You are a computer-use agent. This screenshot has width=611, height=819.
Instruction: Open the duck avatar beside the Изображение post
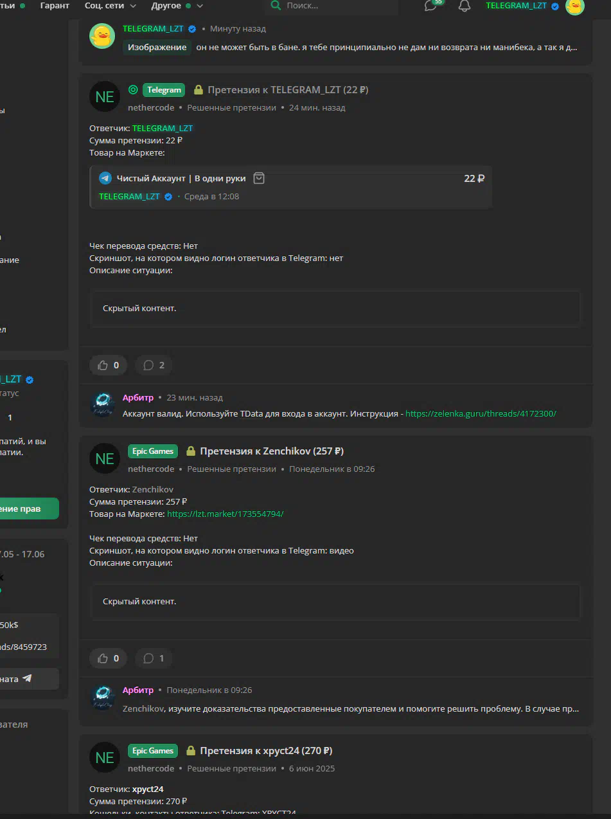coord(102,36)
